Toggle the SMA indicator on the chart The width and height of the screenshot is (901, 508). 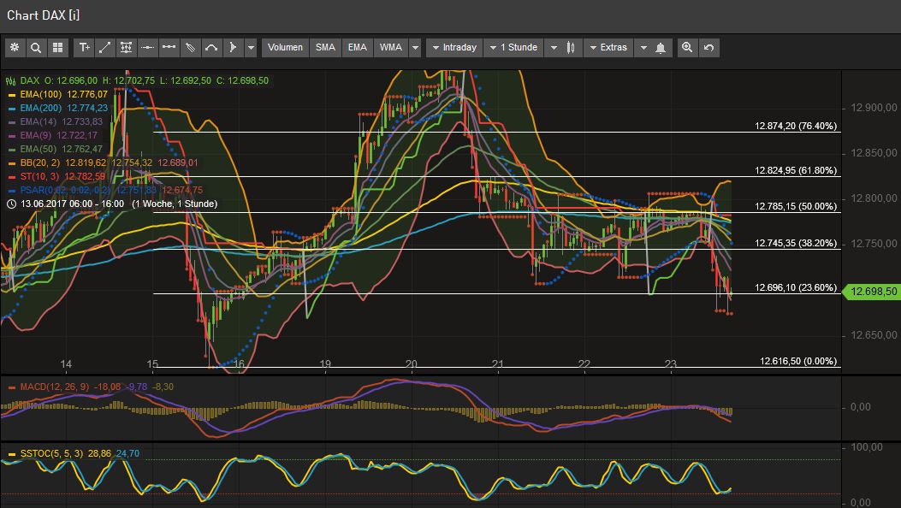(x=325, y=48)
